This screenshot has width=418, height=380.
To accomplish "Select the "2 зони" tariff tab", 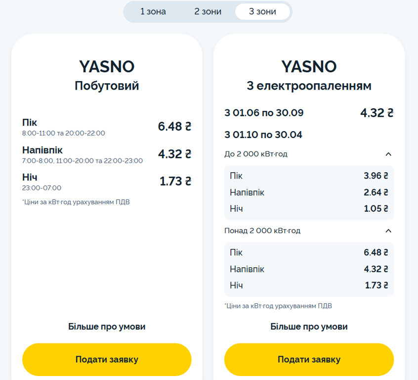I will point(208,11).
